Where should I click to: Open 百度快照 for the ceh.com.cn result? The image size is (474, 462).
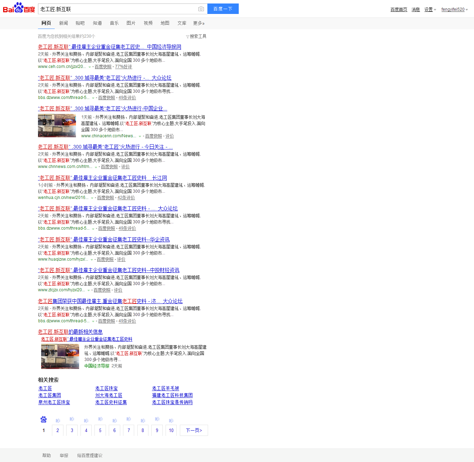click(x=103, y=67)
